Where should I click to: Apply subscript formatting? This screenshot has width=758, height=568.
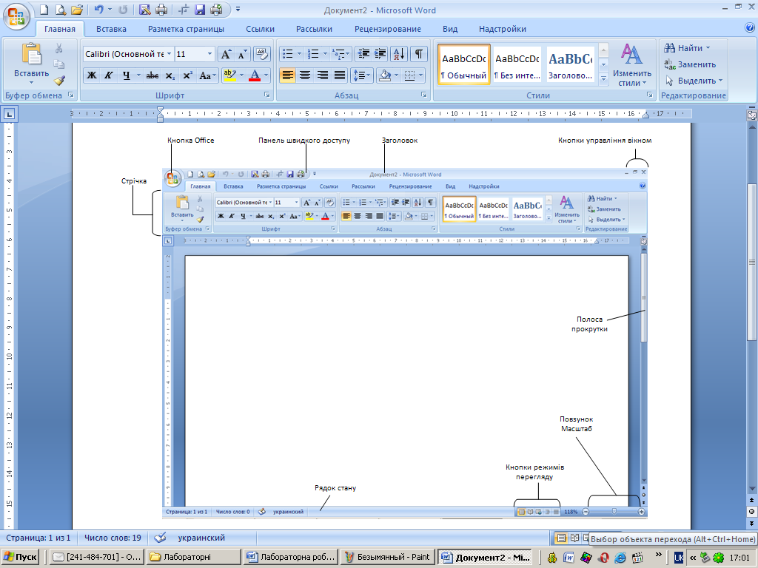pyautogui.click(x=170, y=75)
